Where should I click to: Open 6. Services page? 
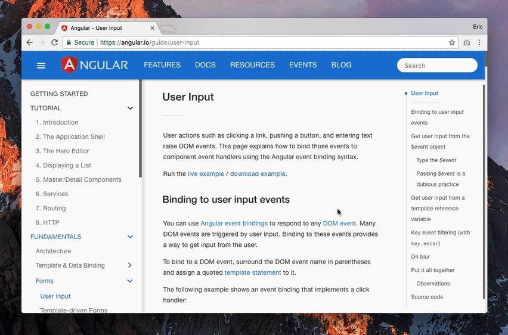[52, 194]
